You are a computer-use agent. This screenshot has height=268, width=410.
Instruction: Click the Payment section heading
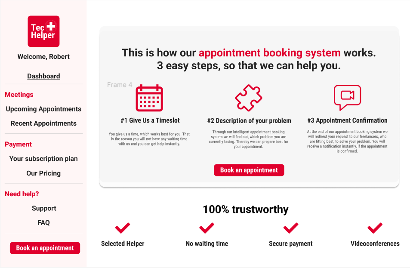pos(18,145)
